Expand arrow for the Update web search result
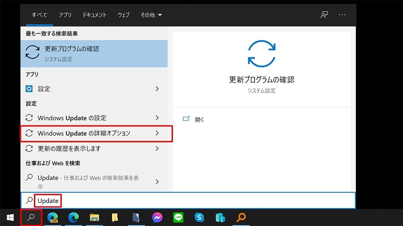Screen dimensions: 403x226 coord(157,181)
